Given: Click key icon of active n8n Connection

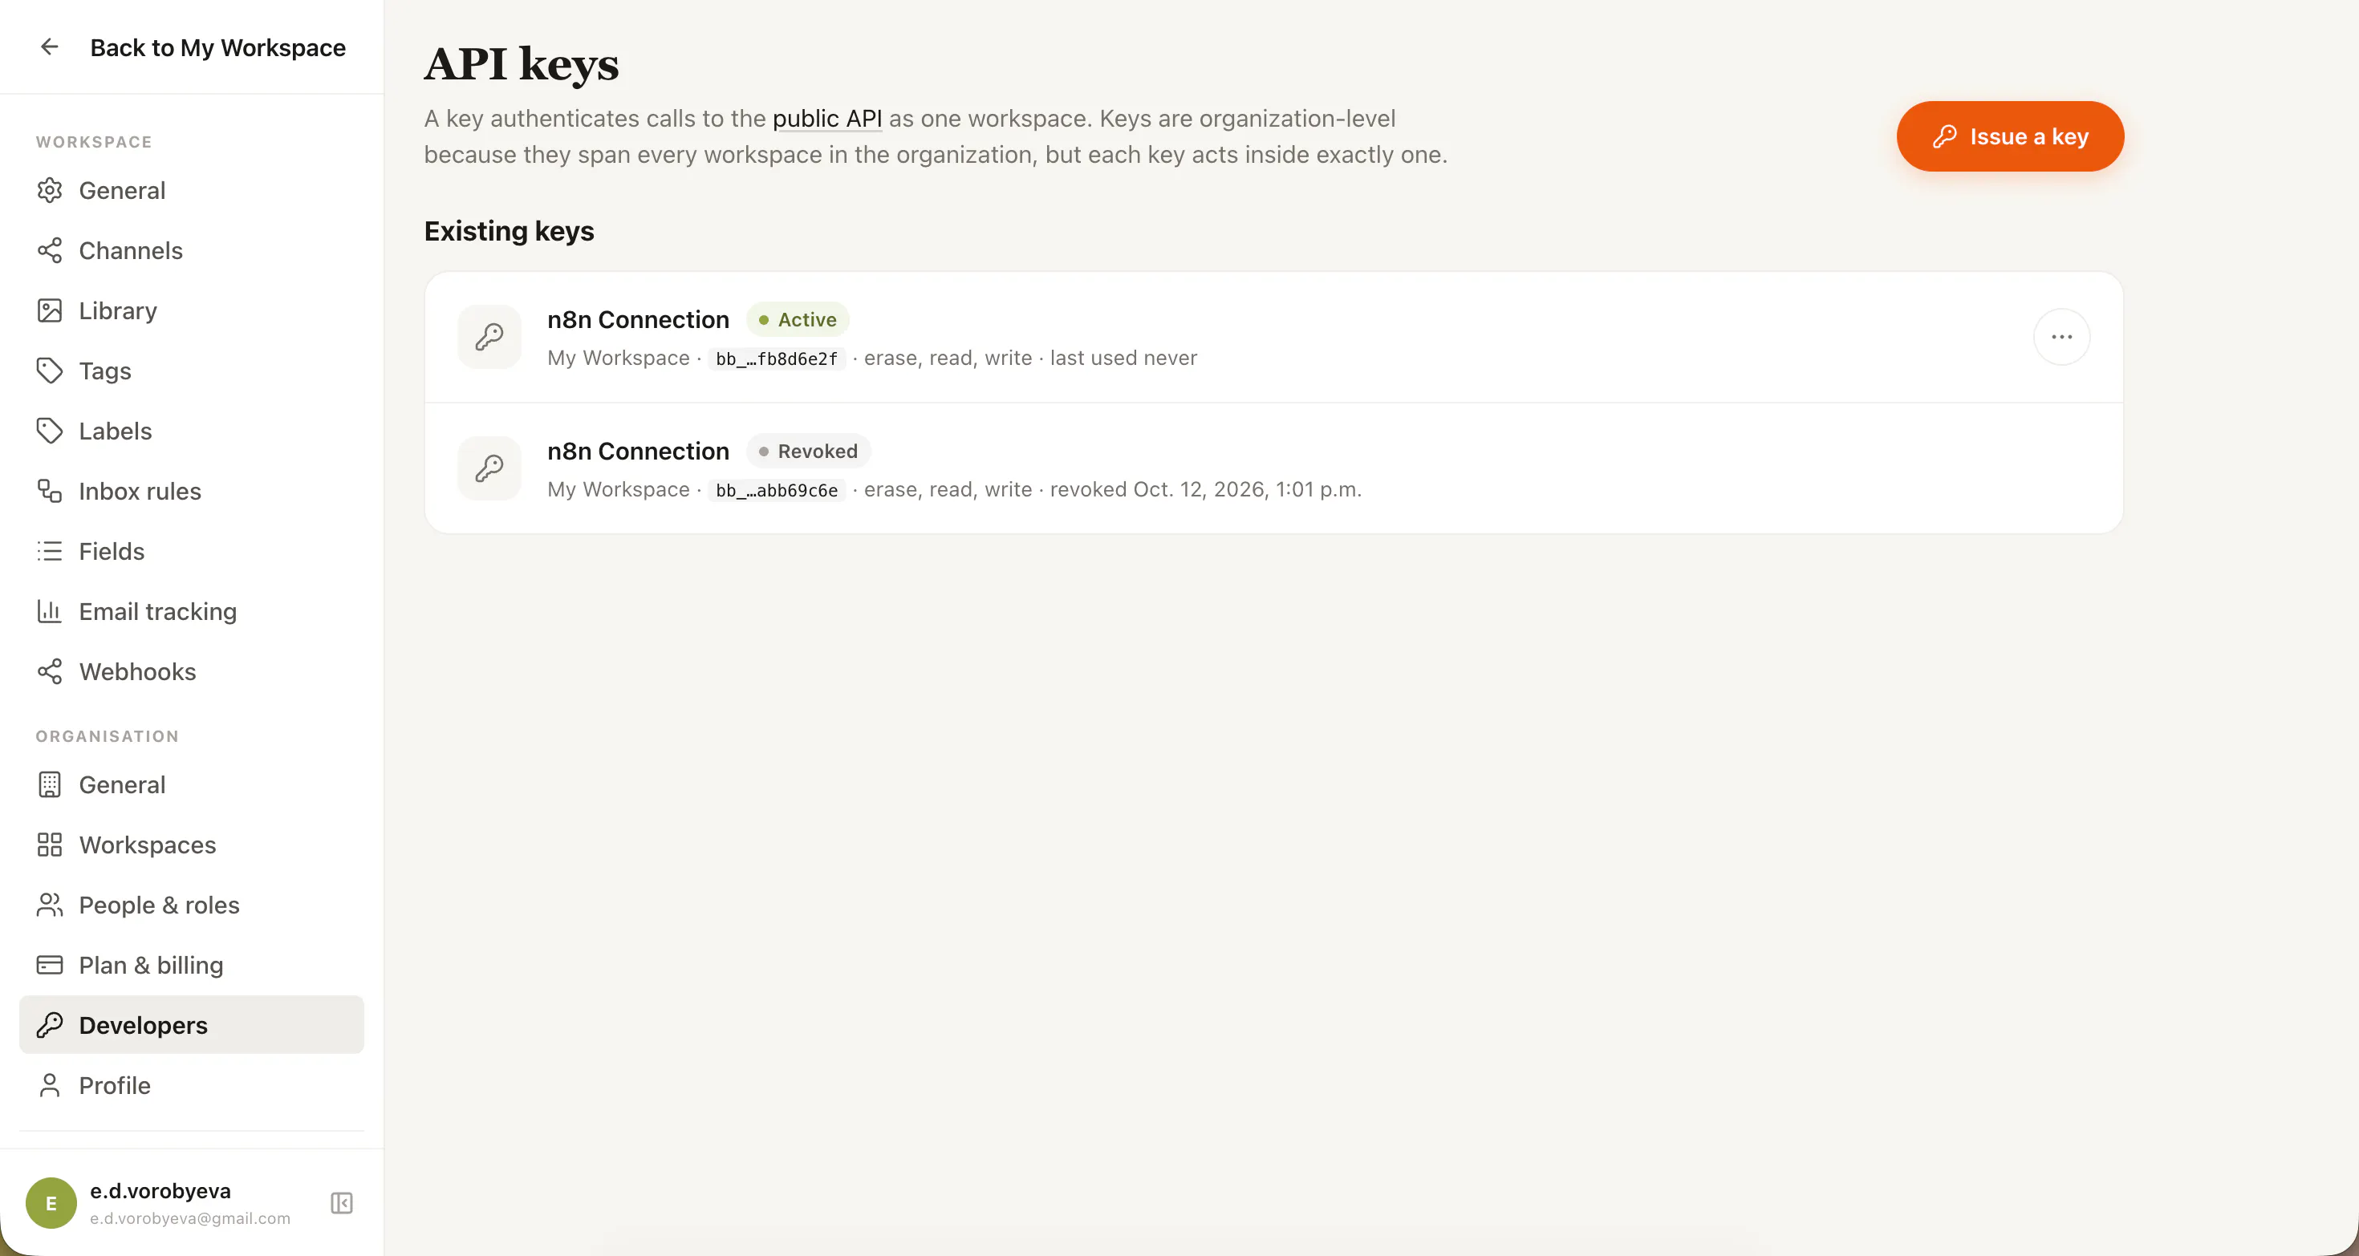Looking at the screenshot, I should click(x=490, y=337).
